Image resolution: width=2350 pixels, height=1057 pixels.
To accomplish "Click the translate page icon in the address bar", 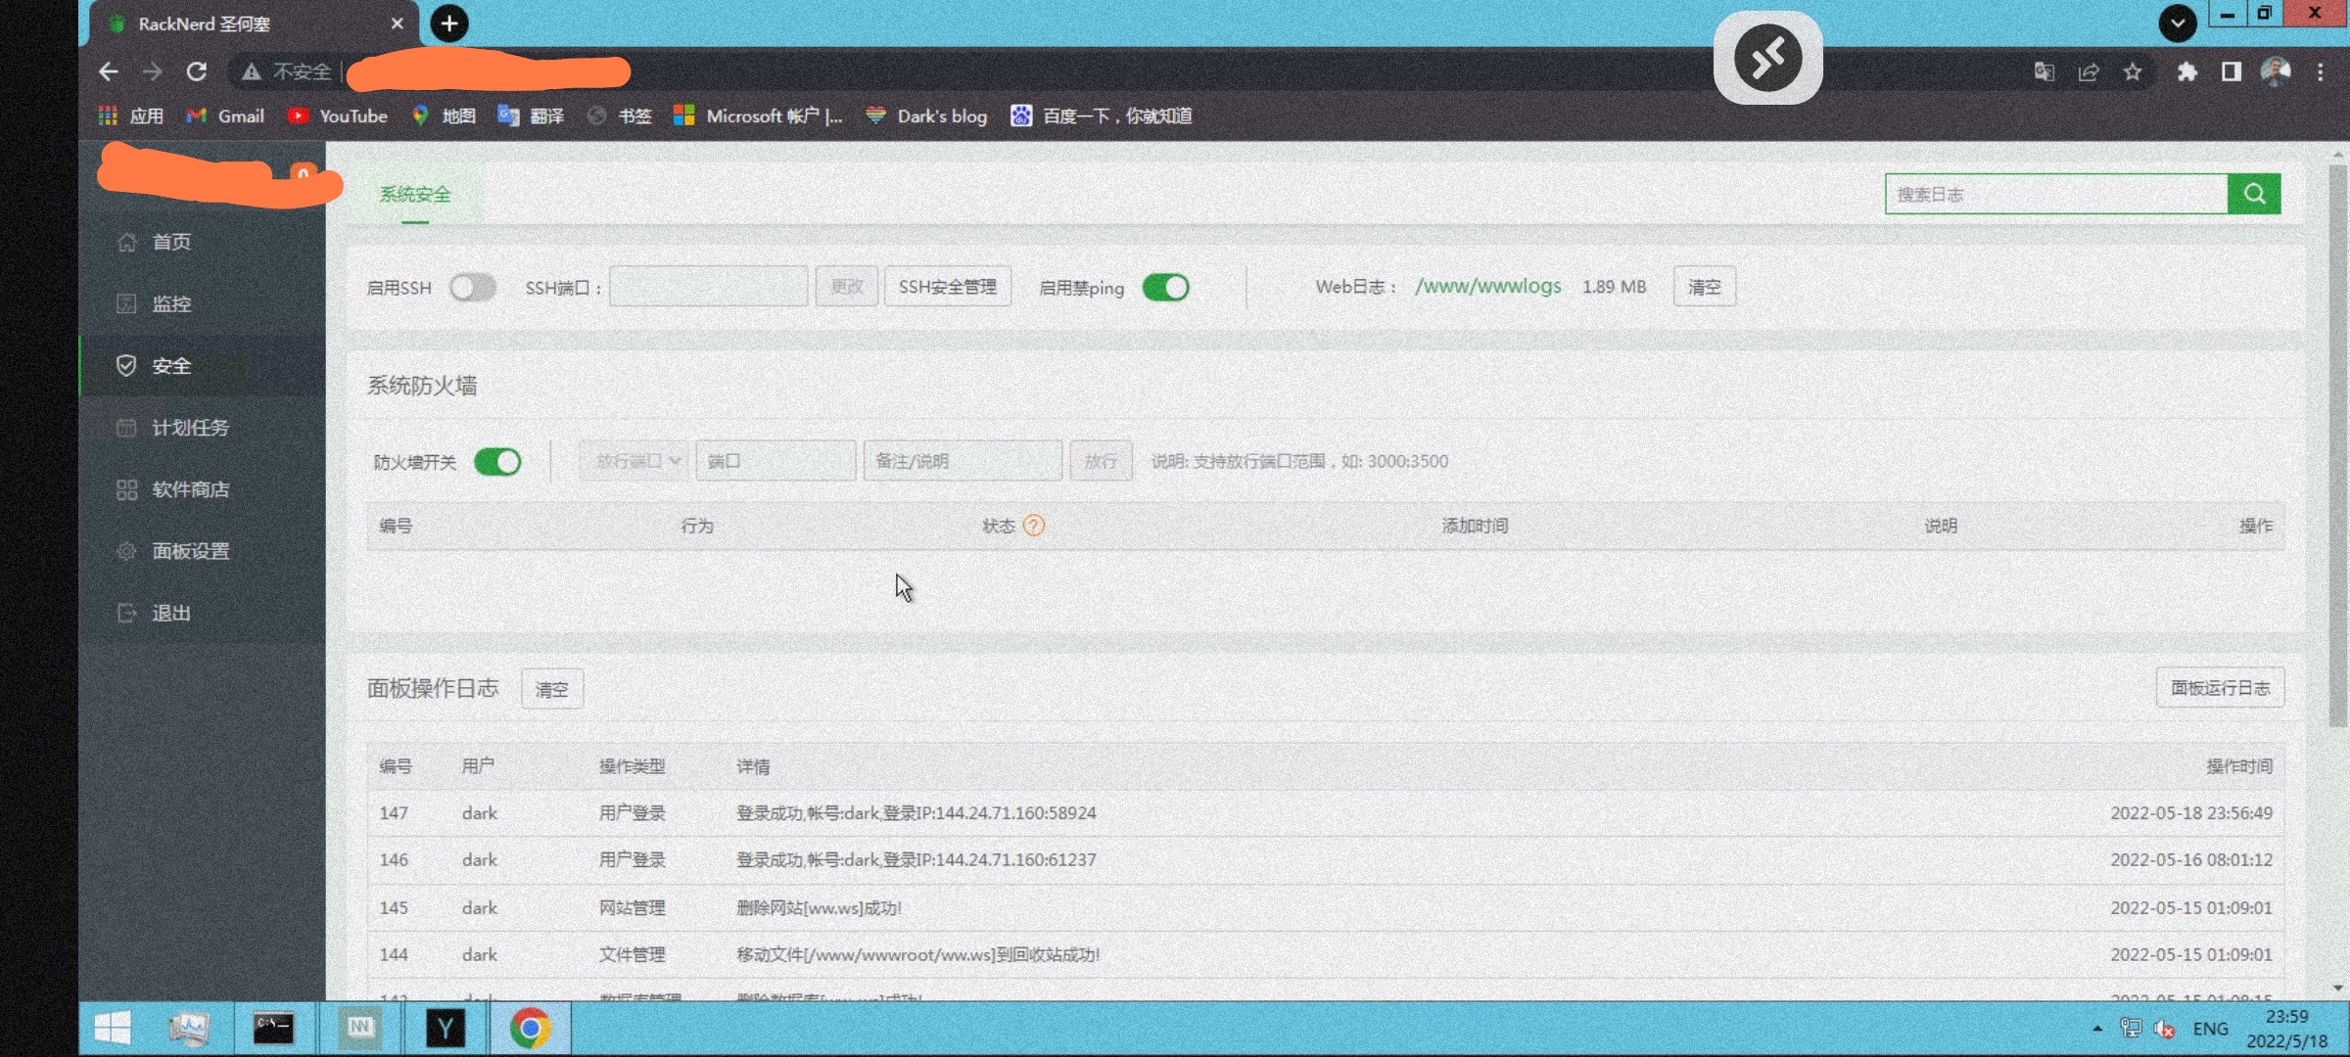I will click(x=2044, y=71).
